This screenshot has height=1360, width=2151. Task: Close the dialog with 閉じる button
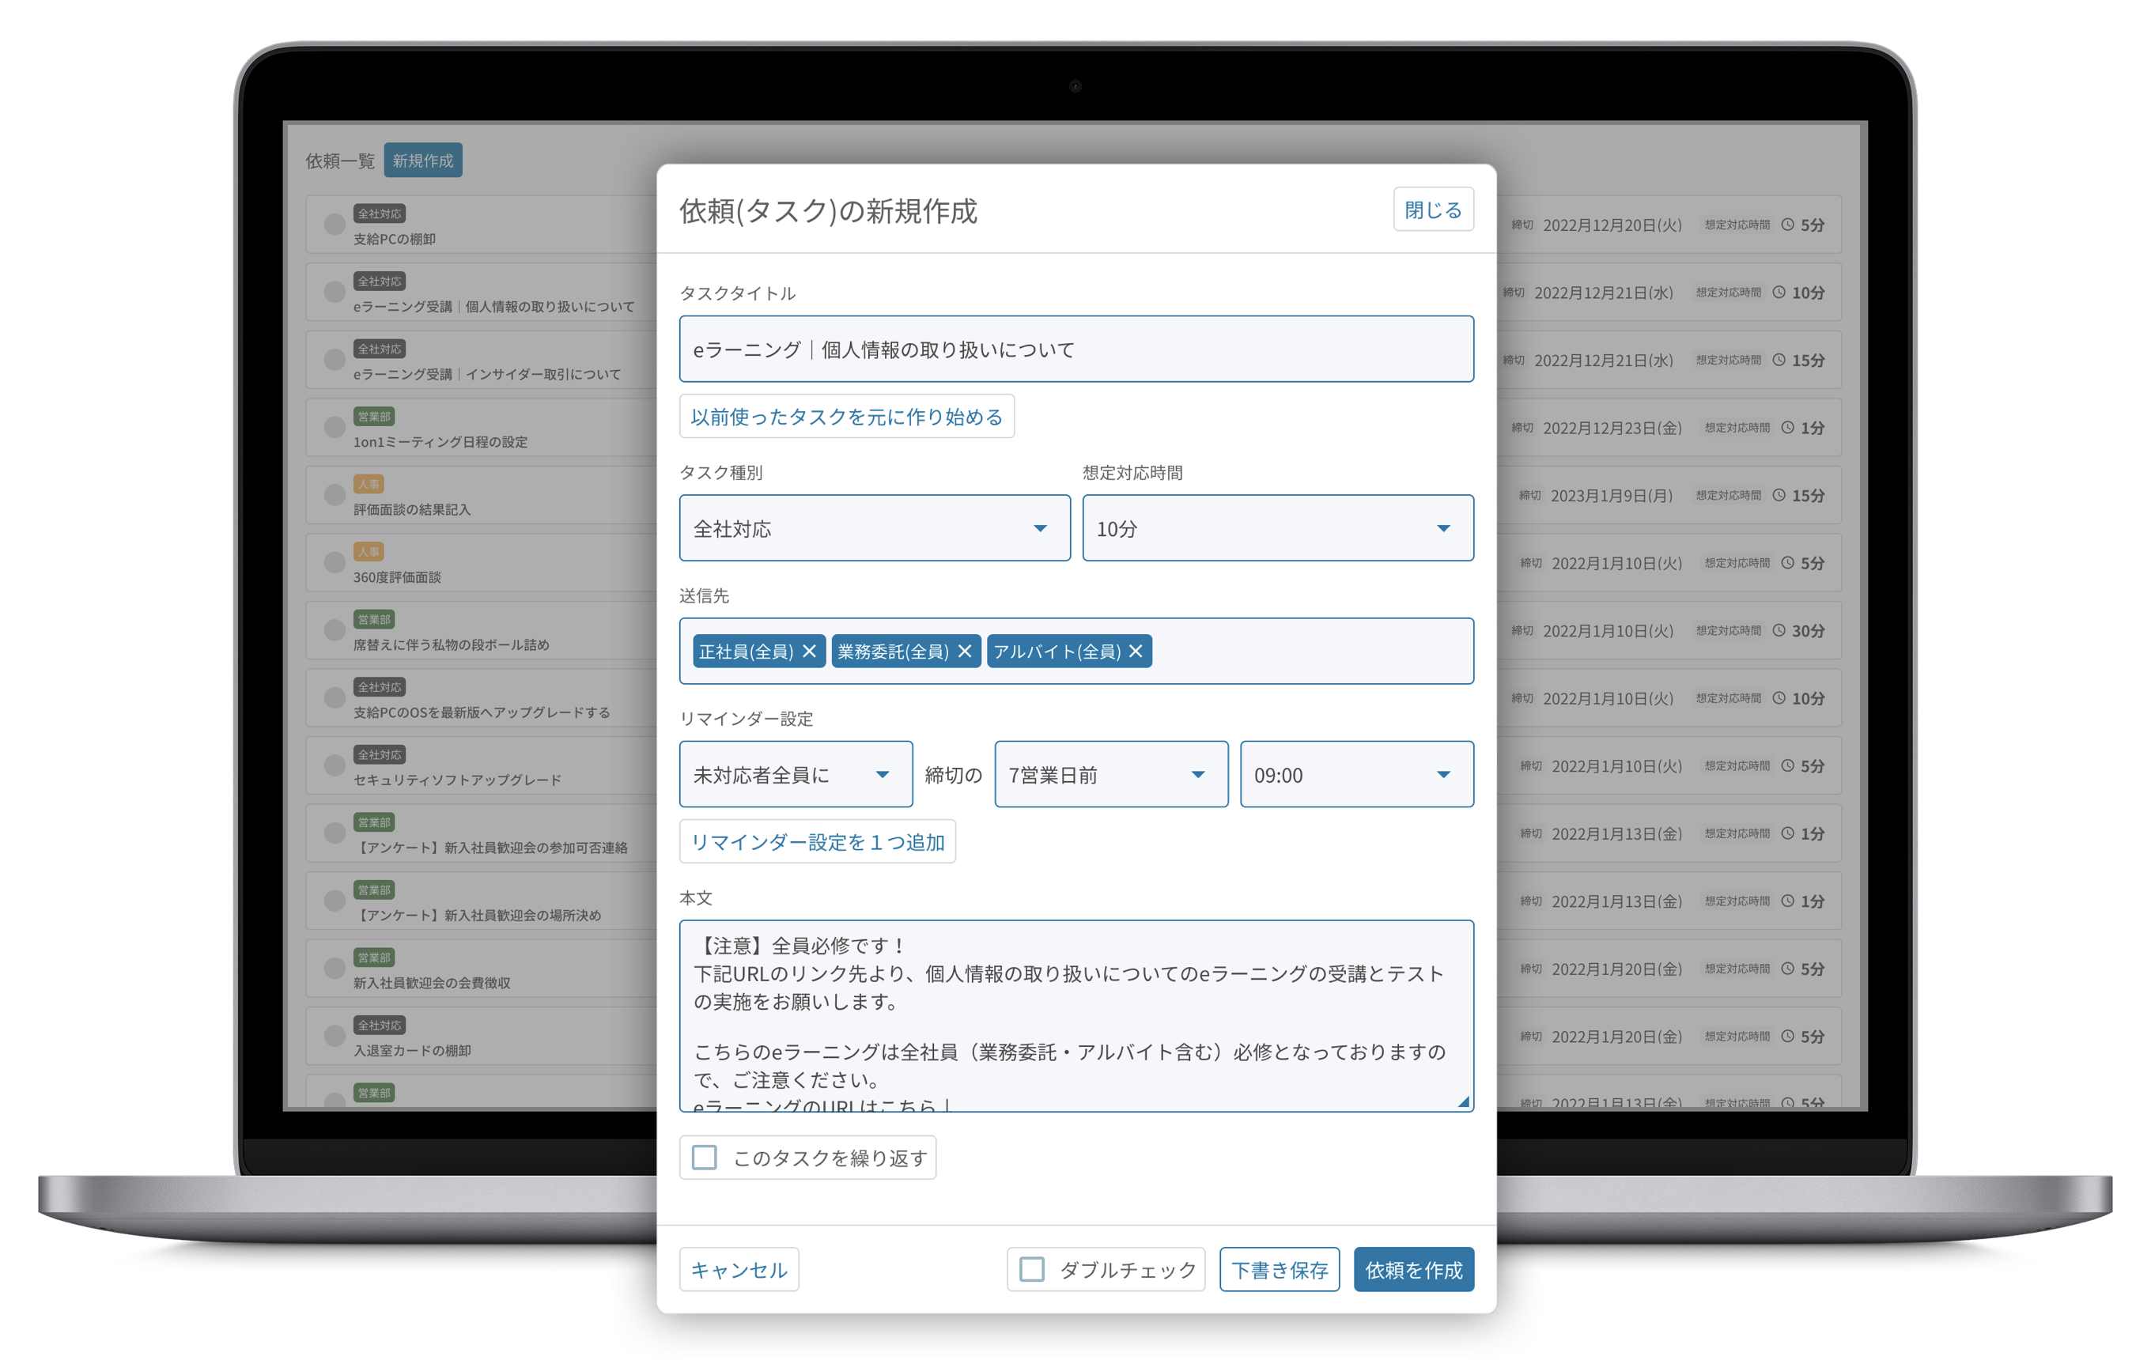tap(1433, 210)
